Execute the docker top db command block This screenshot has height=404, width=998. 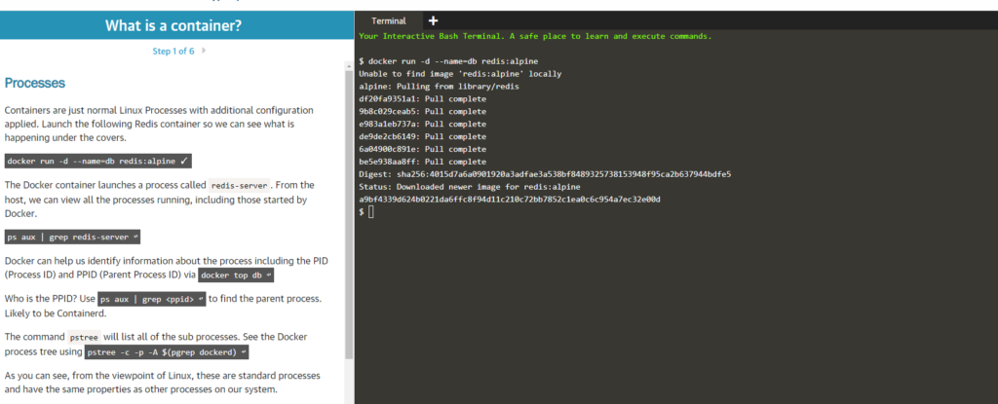236,275
